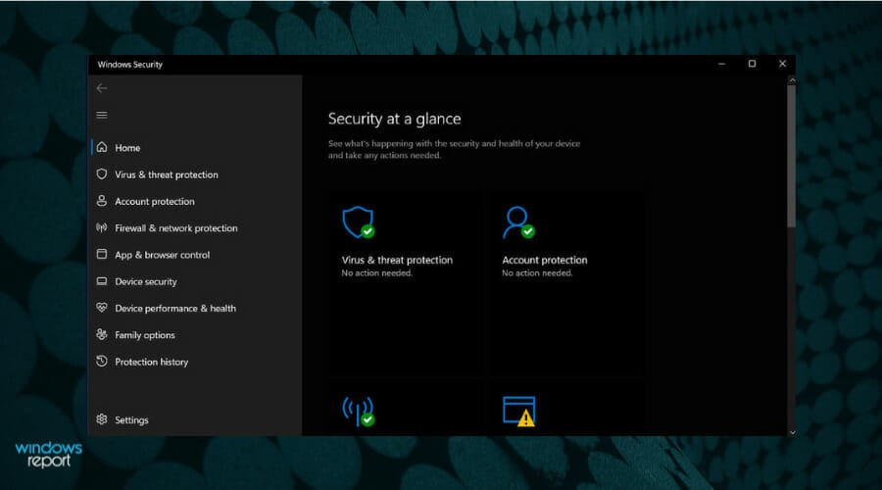Click the Firewall antenna icon in sidebar
Viewport: 882px width, 490px height.
(x=102, y=227)
